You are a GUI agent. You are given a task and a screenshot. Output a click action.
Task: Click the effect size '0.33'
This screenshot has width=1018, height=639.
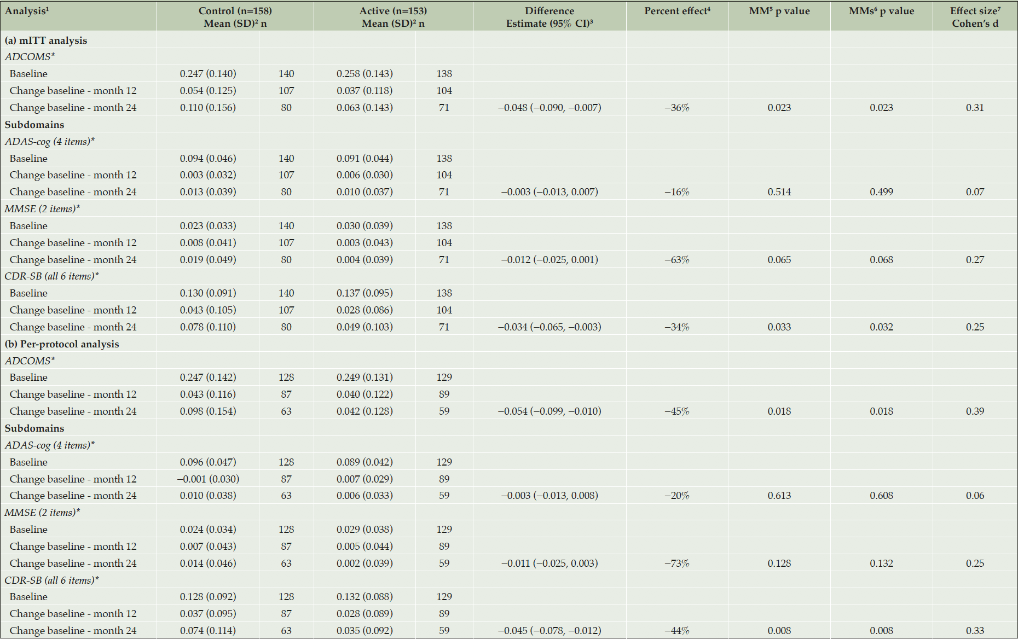(975, 631)
